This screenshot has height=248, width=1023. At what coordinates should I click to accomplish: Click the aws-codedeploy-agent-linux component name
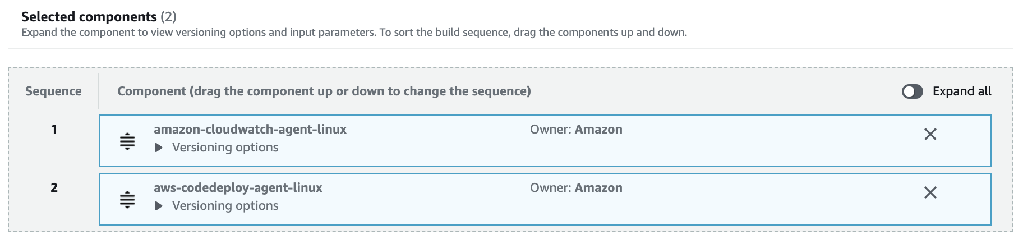point(238,188)
